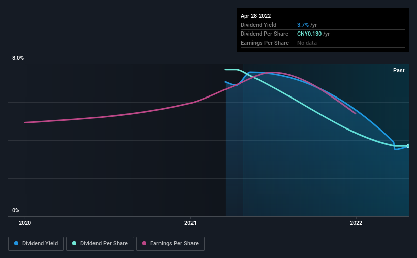Click the teal dividend per share line start
The image size is (417, 258).
226,70
